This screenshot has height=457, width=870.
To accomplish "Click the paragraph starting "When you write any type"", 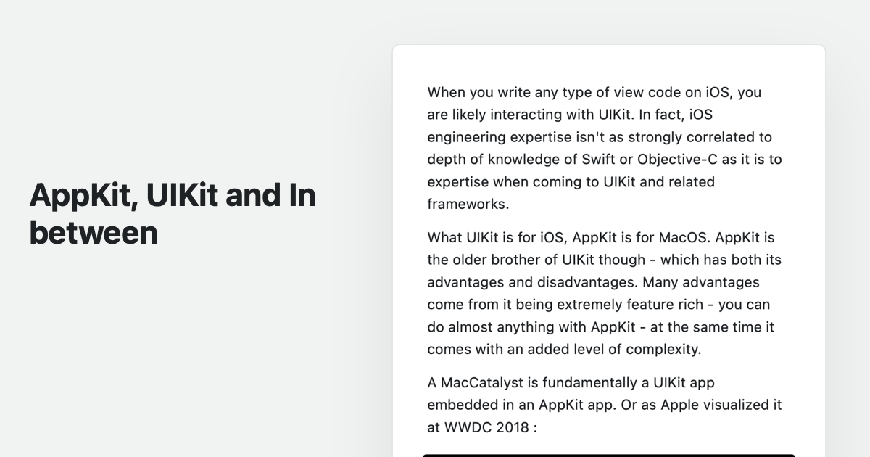I will coord(605,148).
